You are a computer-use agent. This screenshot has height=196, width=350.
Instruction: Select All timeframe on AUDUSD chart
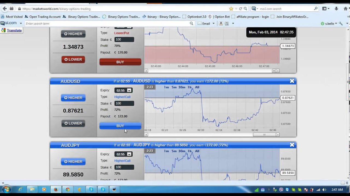pos(197,87)
